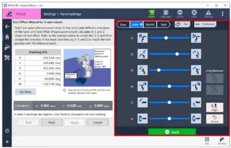This screenshot has width=231, height=148.
Task: Click the robot posture example image
Action: click(x=87, y=68)
